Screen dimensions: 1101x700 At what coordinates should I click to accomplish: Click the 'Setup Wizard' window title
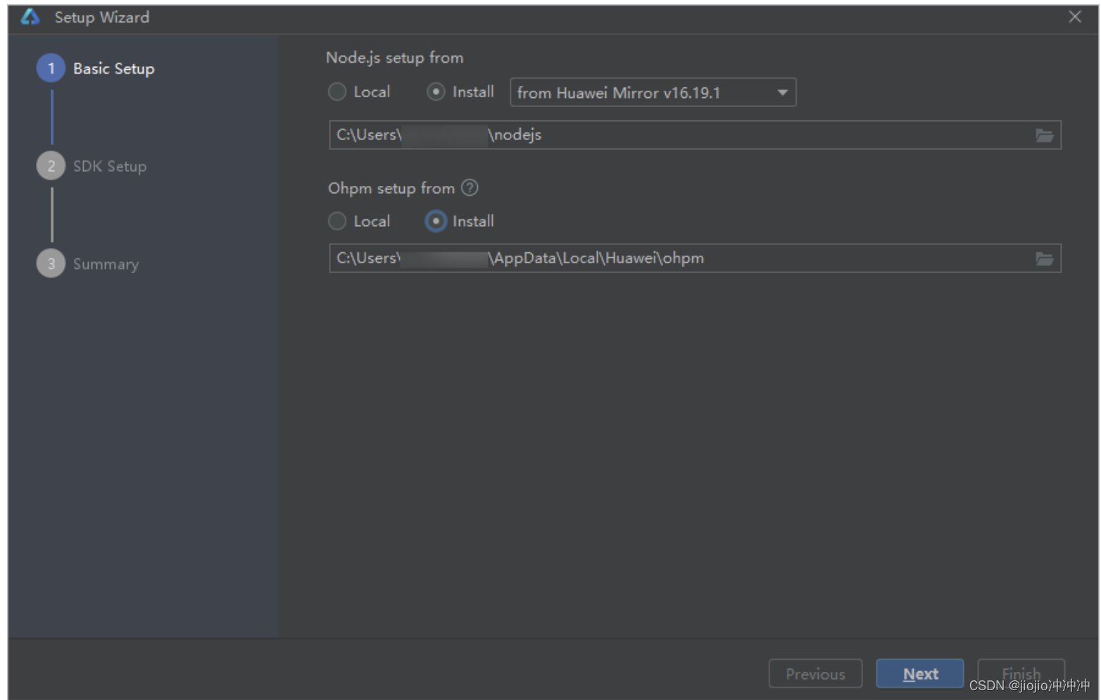pyautogui.click(x=102, y=17)
